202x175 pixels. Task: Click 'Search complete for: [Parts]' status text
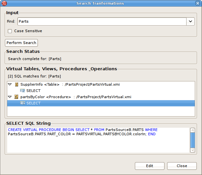click(x=35, y=59)
